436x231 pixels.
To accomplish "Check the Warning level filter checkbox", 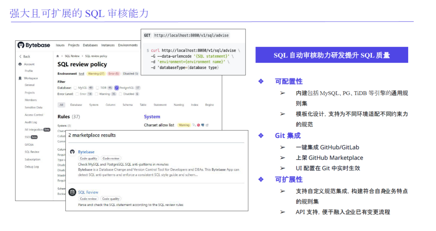I will coord(97,94).
